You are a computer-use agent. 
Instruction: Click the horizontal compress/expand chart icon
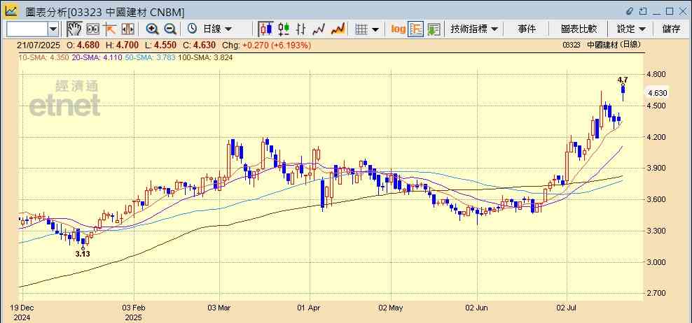(x=127, y=29)
